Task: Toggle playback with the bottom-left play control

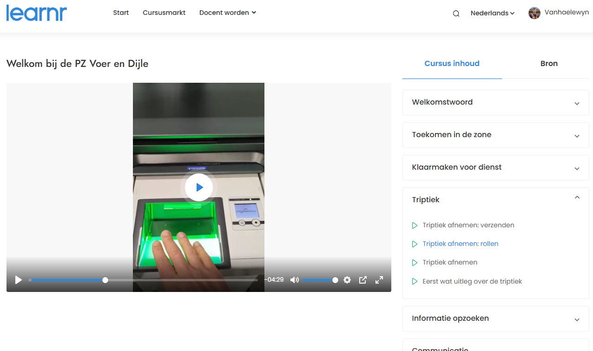Action: pos(18,280)
